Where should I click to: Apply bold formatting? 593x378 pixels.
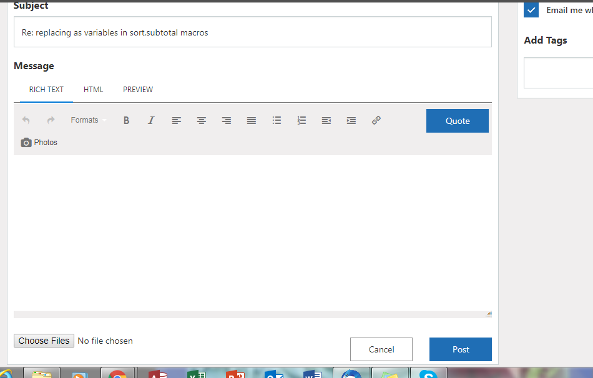pos(126,120)
